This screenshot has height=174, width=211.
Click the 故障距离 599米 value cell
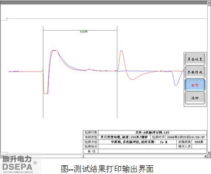coord(199,142)
